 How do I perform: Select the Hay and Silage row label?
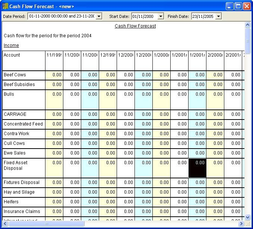click(24, 193)
